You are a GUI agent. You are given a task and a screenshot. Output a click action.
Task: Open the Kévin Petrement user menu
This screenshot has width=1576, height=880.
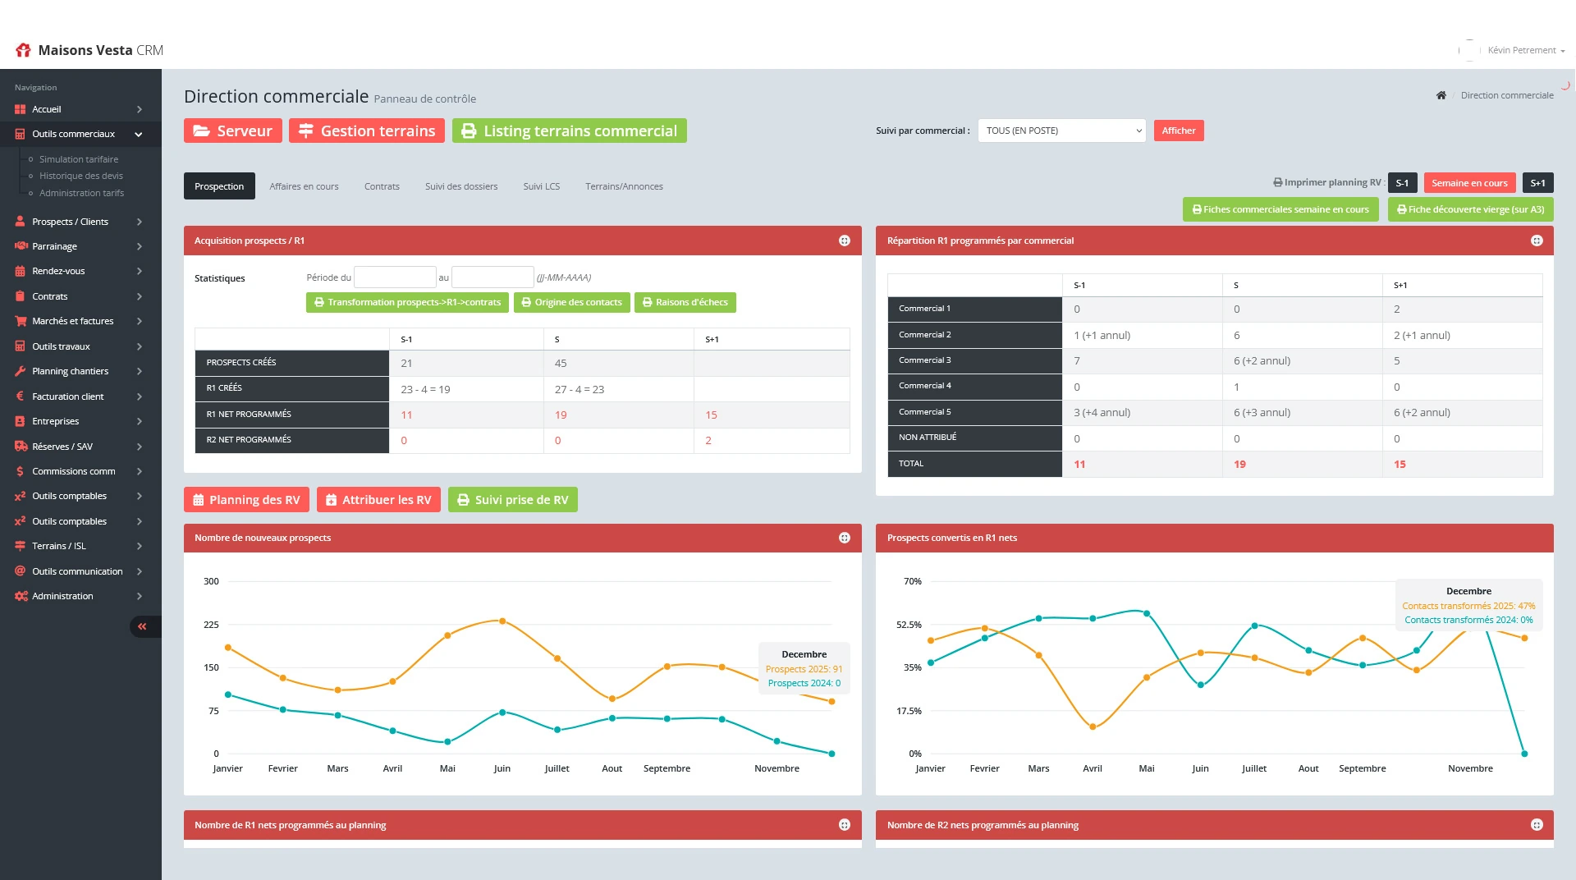point(1525,50)
